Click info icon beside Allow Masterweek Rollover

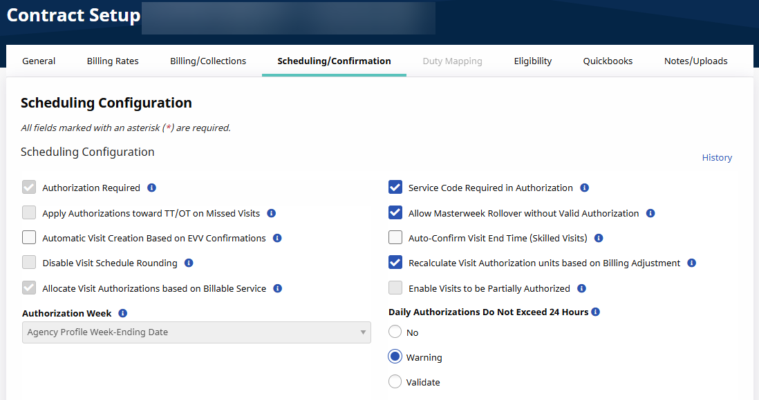tap(650, 213)
